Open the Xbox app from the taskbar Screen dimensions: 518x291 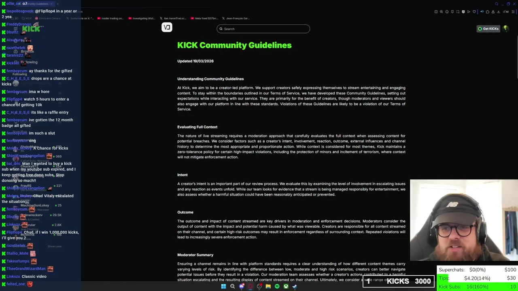[x=286, y=286]
